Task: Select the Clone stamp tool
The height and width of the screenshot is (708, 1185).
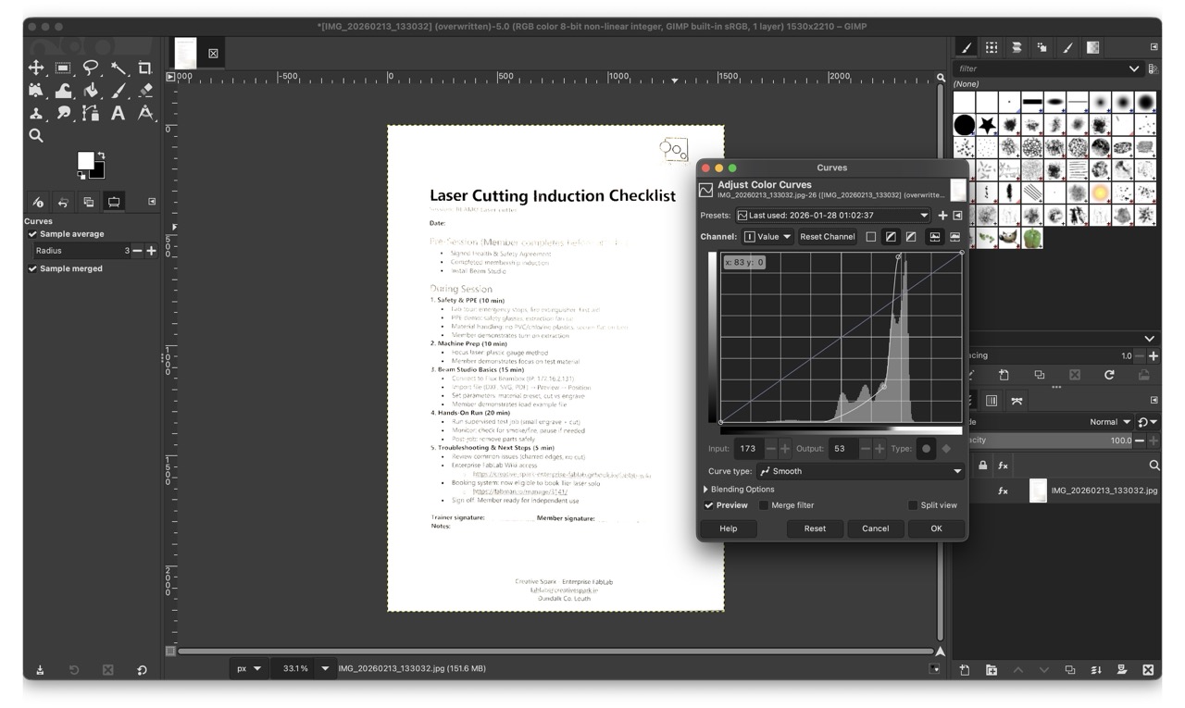Action: click(x=36, y=113)
